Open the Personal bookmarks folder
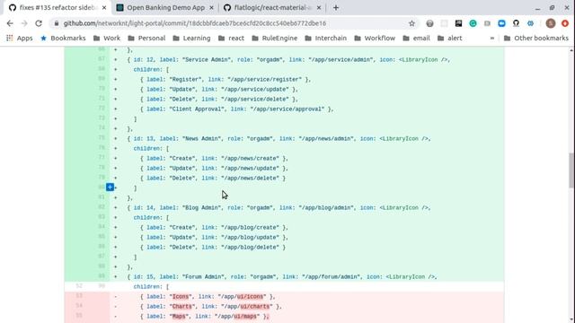The image size is (575, 323). tap(146, 38)
